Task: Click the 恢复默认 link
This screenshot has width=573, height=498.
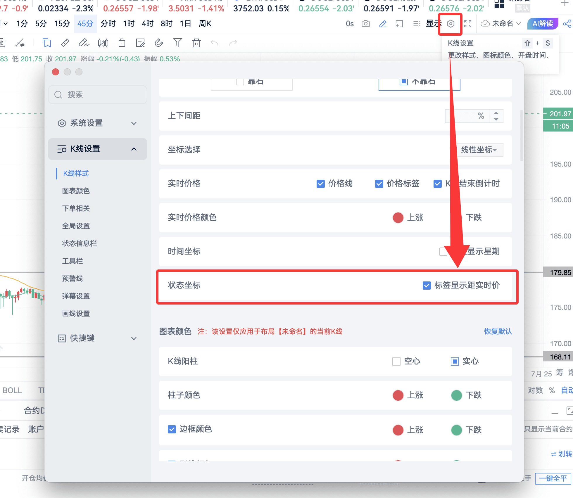Action: 498,332
